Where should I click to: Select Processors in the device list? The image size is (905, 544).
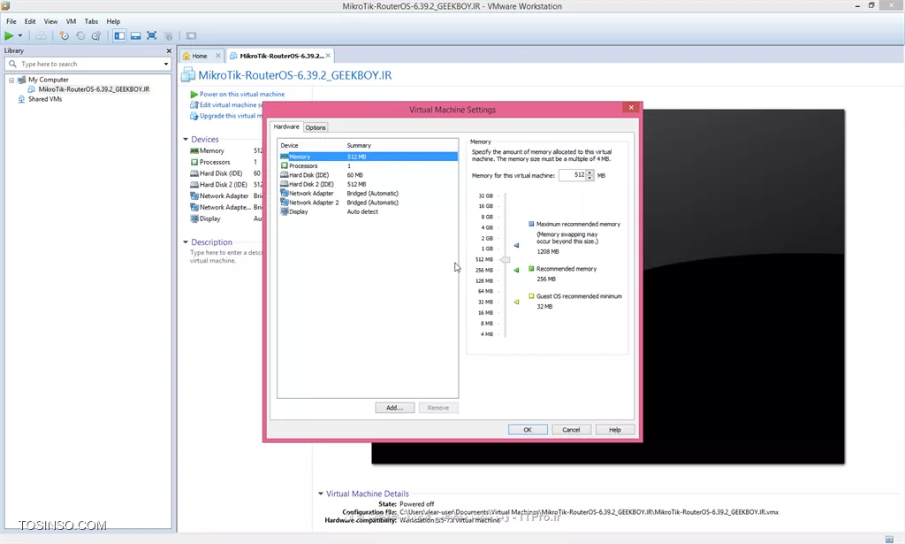303,165
